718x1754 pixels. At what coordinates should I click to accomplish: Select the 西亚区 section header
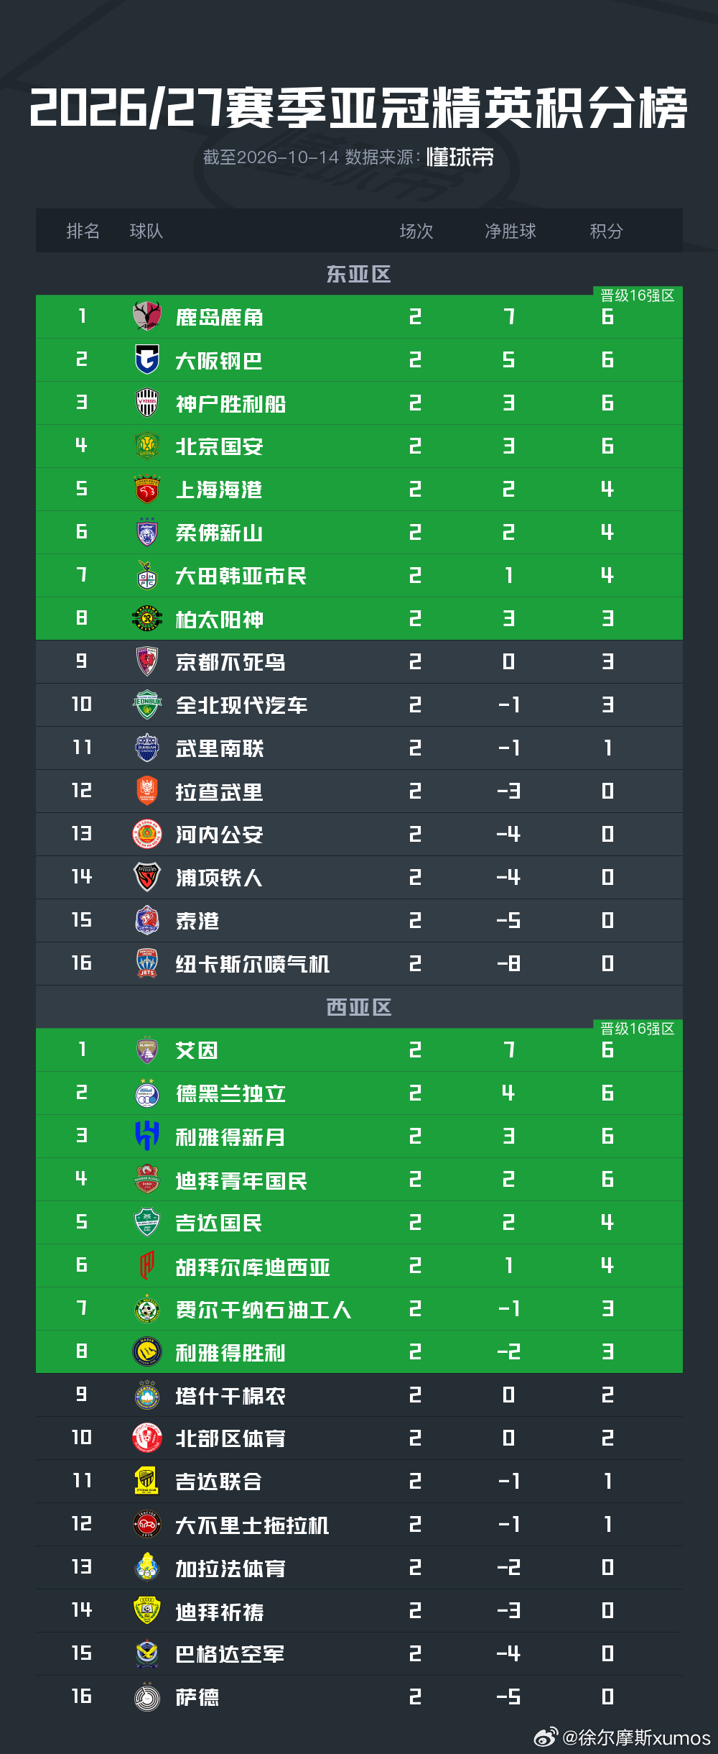pyautogui.click(x=358, y=1007)
